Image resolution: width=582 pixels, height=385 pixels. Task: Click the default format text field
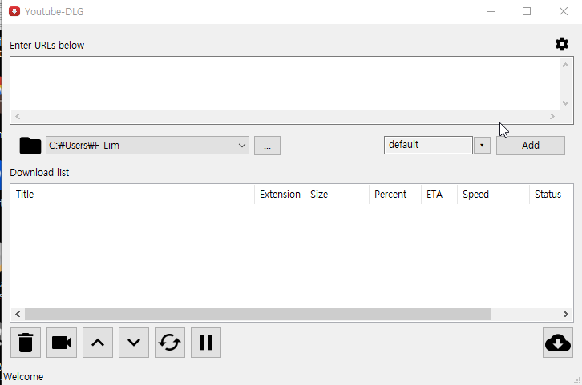(428, 145)
